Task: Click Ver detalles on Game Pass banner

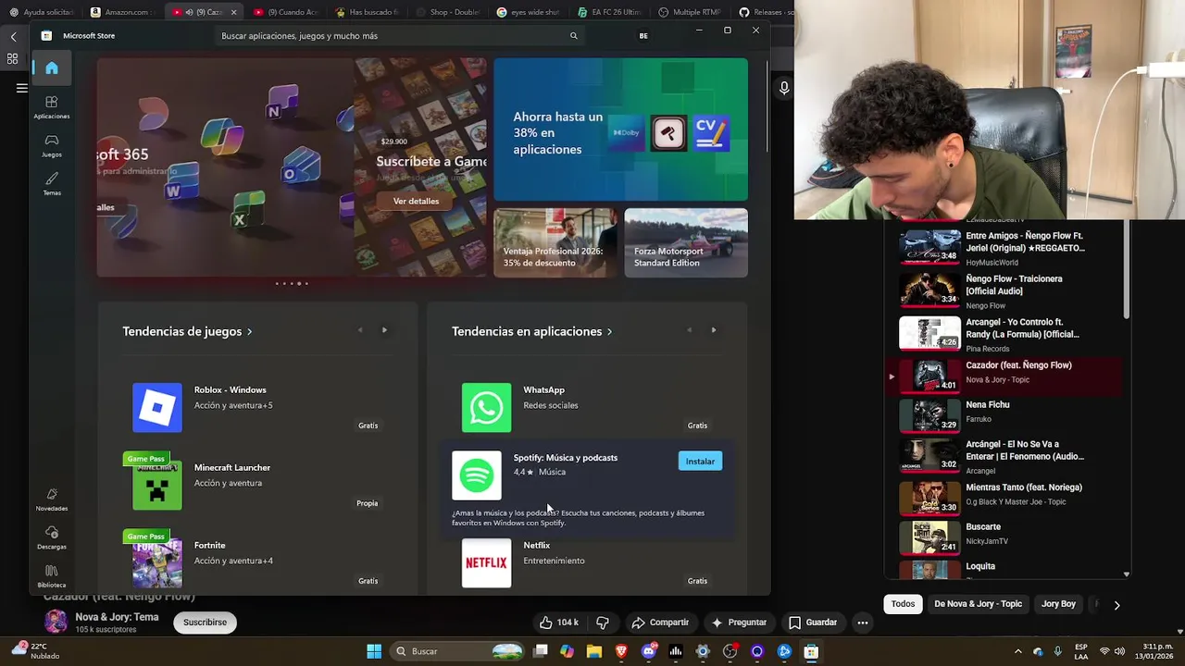Action: (416, 201)
